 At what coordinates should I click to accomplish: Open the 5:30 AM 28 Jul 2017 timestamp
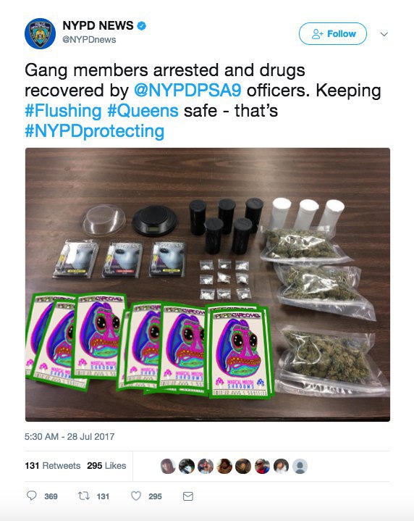tap(69, 437)
